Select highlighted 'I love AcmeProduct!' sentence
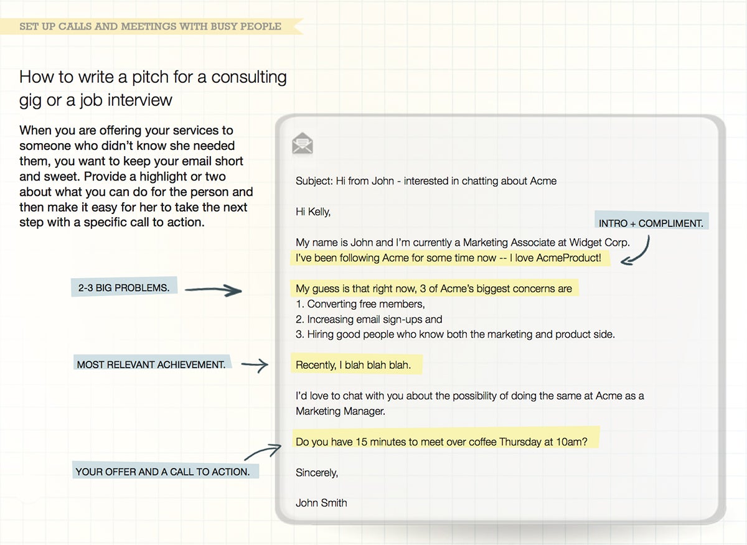 pos(448,258)
